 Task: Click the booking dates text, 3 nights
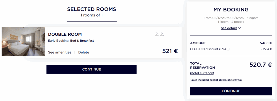click(231, 18)
